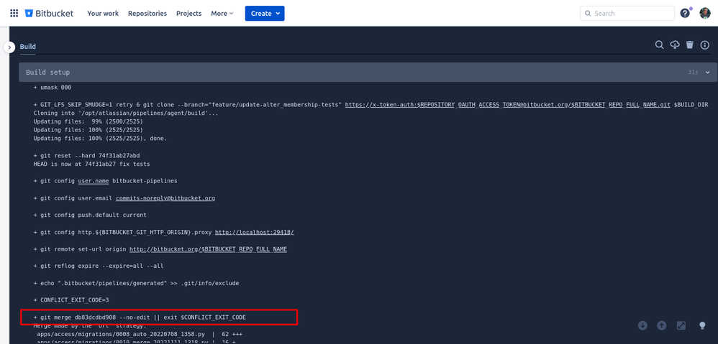
Task: Select '0008_auto_20220708_1358.py' migration file line
Action: coord(138,334)
